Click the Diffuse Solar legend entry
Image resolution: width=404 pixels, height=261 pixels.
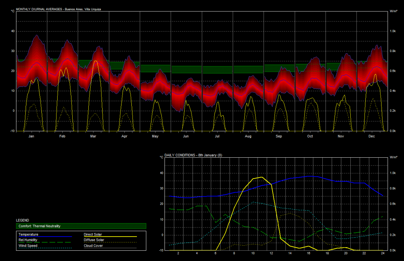click(x=94, y=240)
